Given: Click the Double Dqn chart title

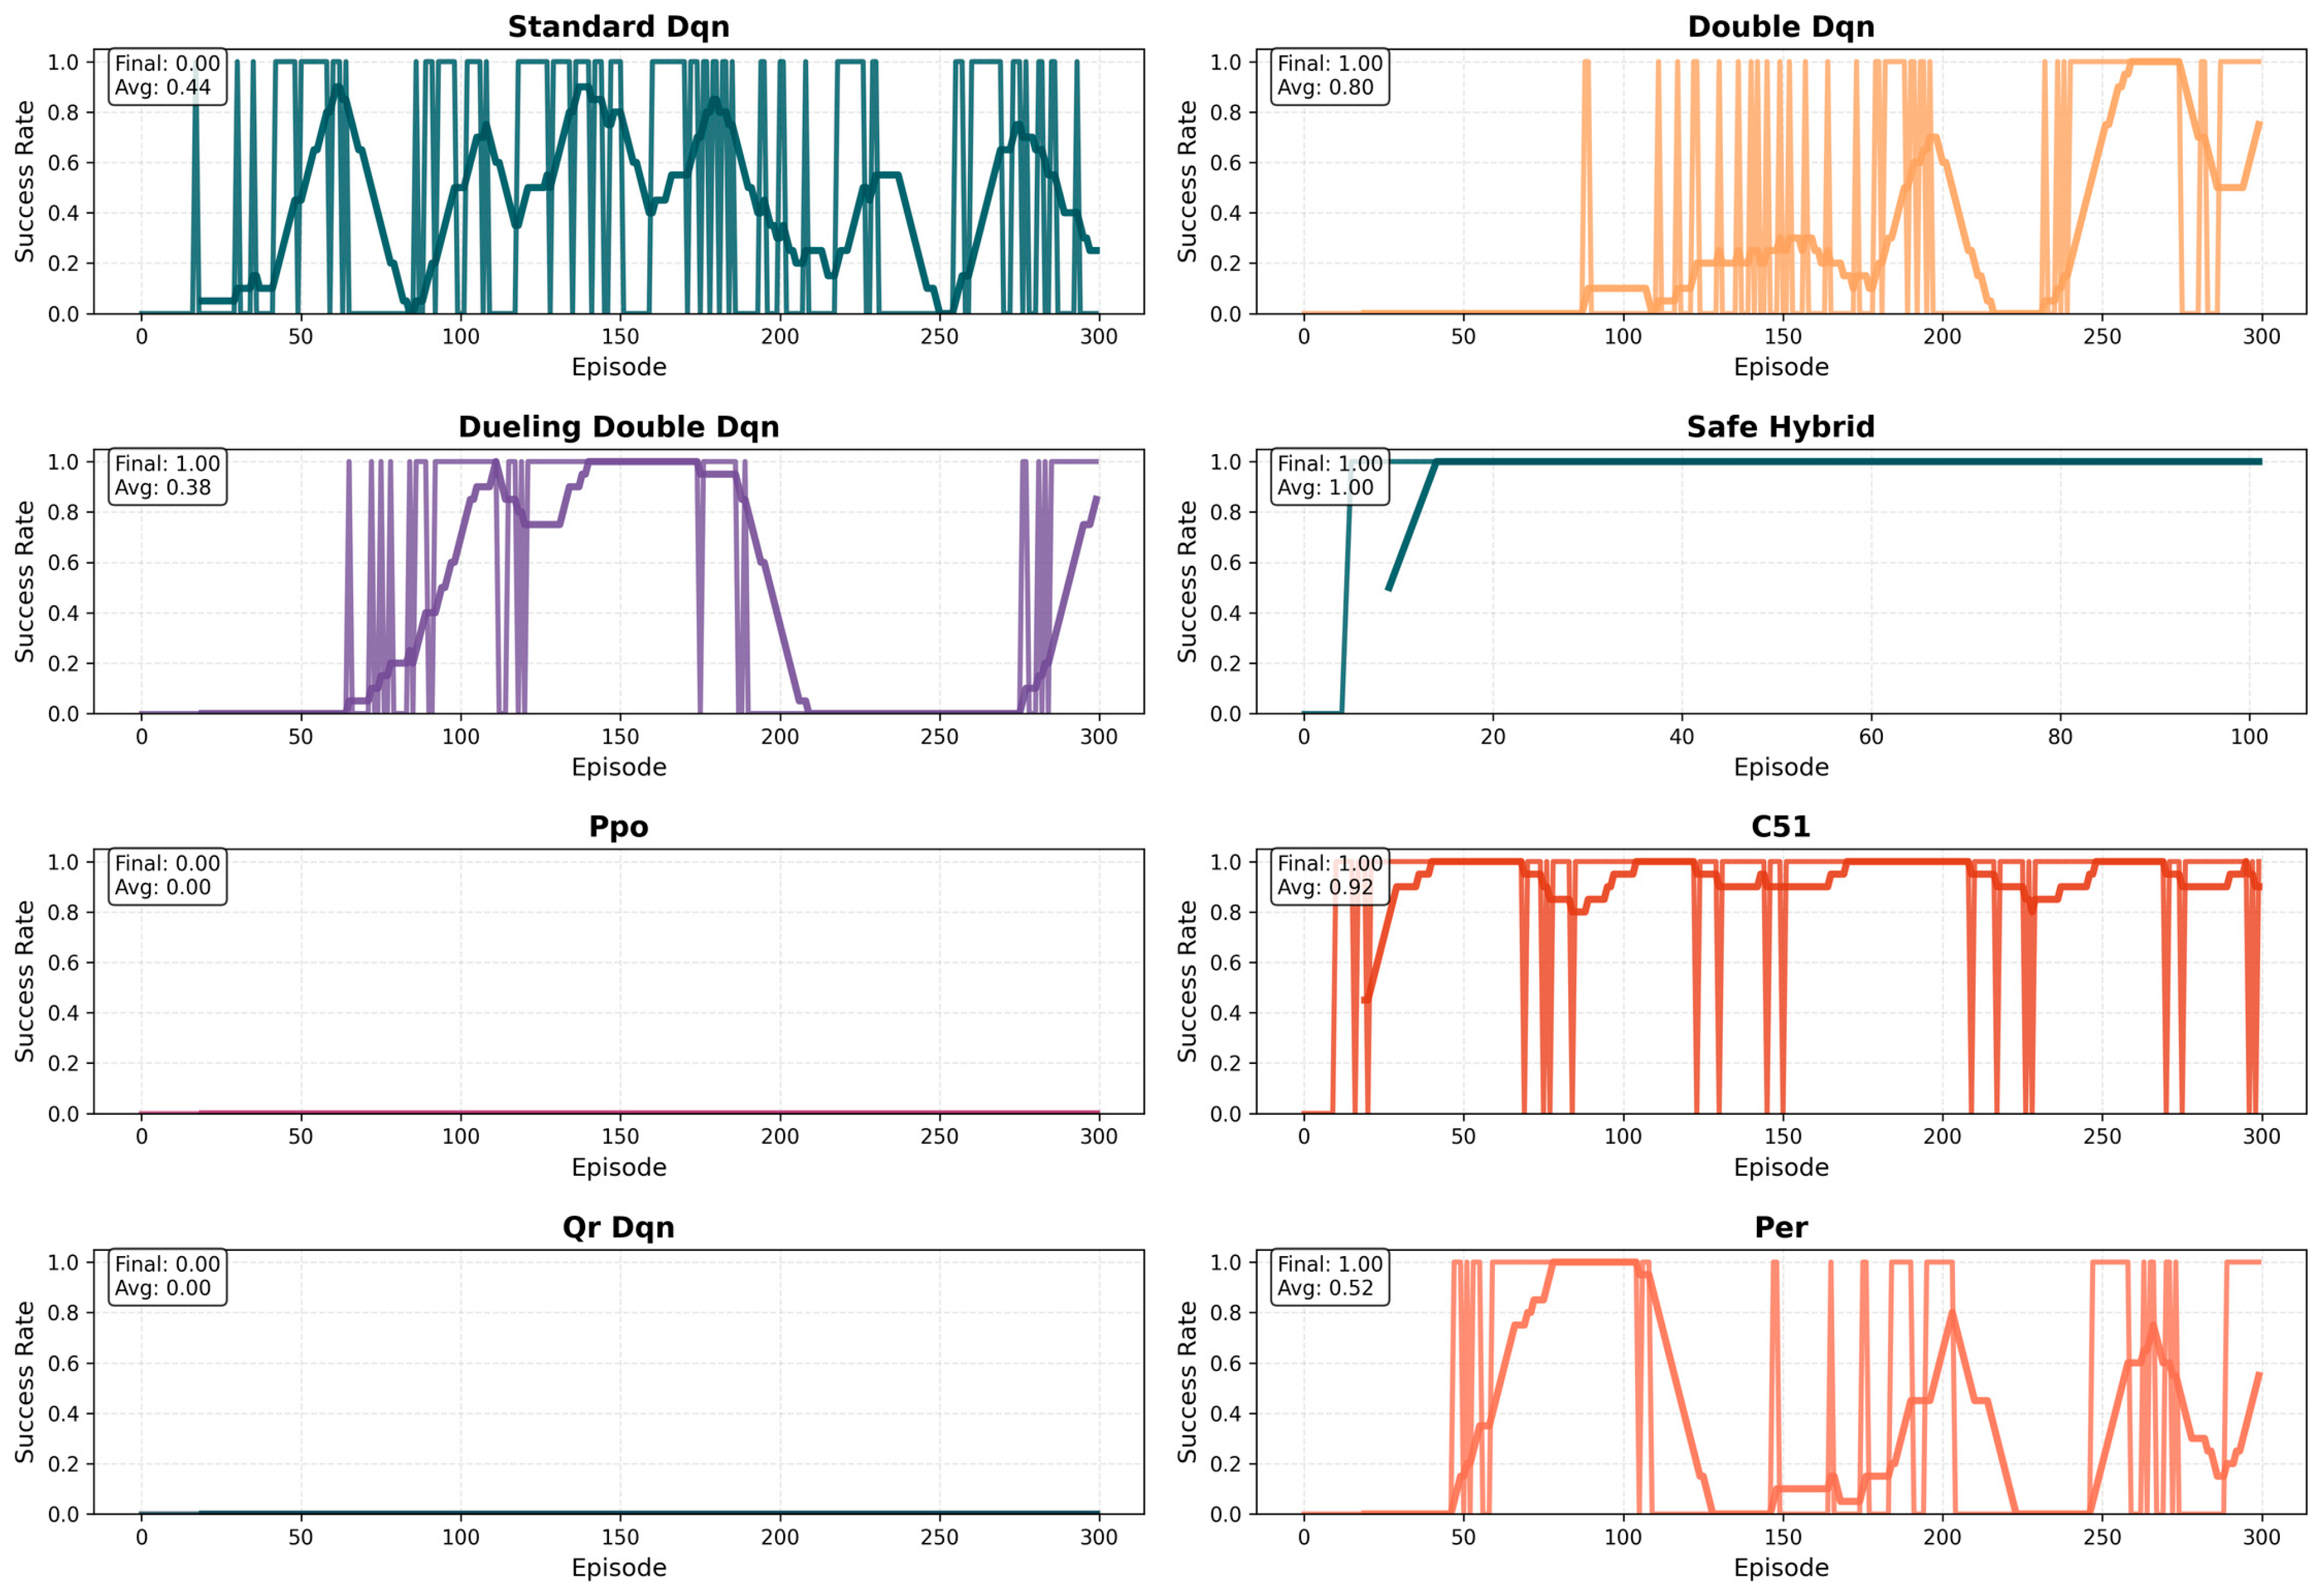Looking at the screenshot, I should [1780, 27].
